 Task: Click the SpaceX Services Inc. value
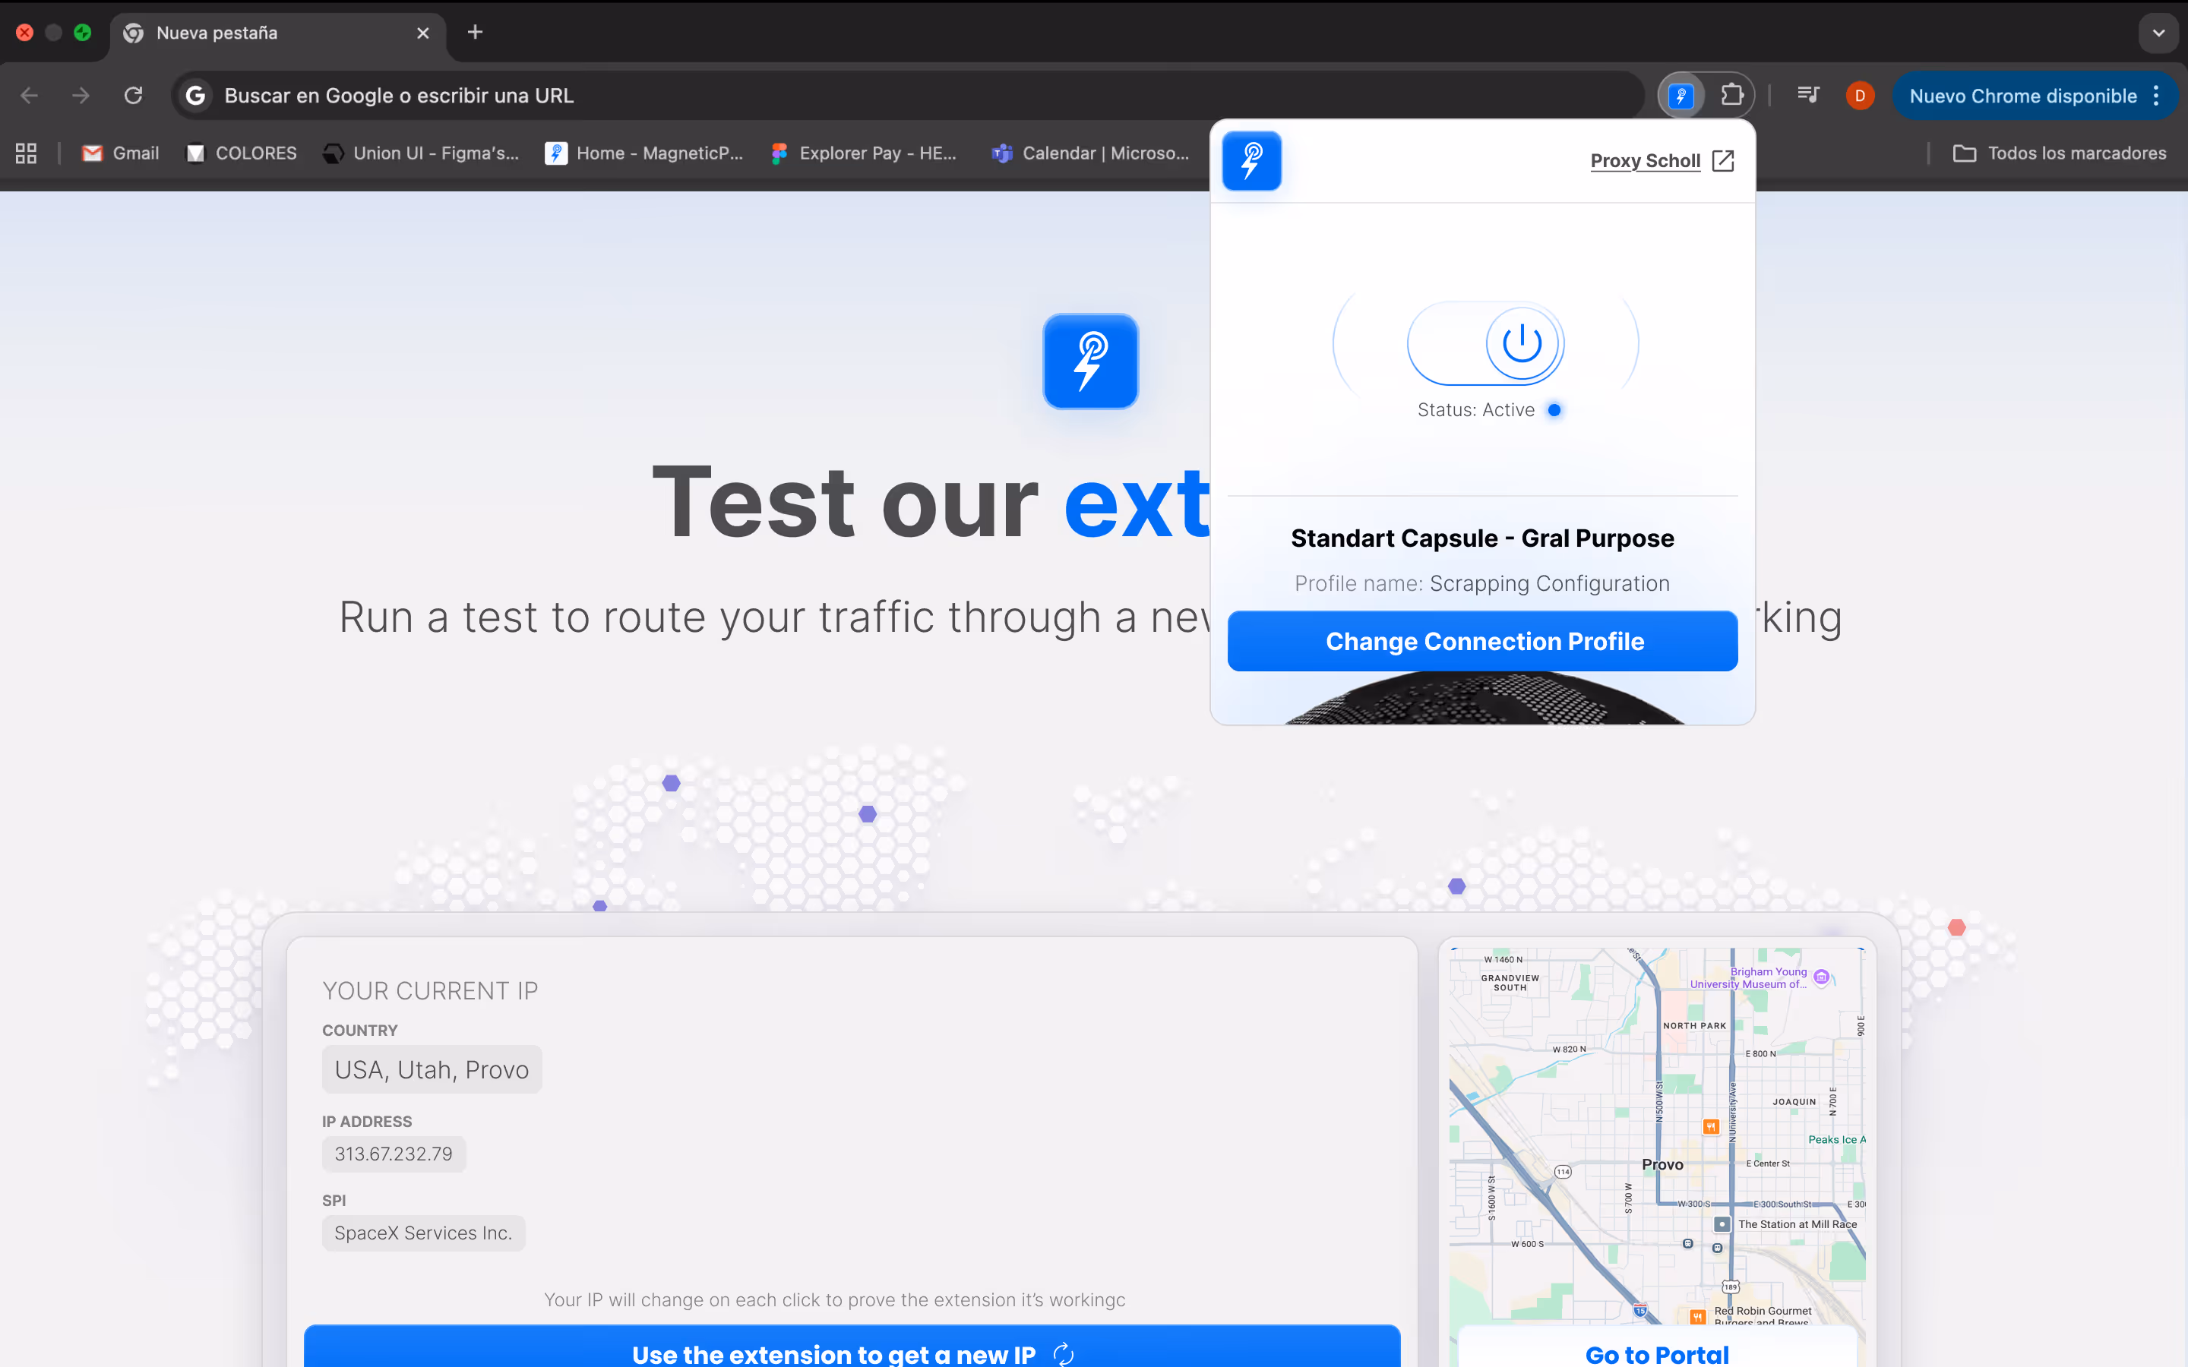pyautogui.click(x=423, y=1233)
